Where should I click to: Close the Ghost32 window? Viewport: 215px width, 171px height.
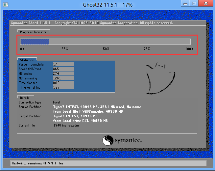pyautogui.click(x=205, y=4)
